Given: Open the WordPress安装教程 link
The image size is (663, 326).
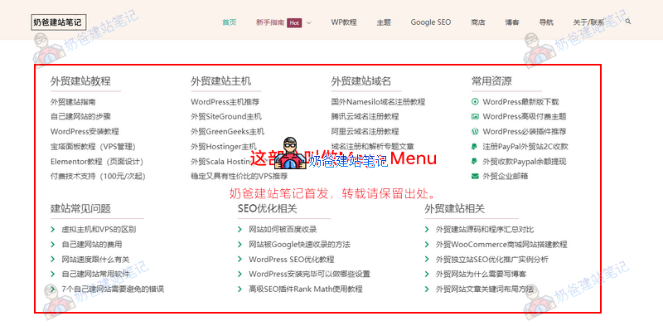Looking at the screenshot, I should tap(85, 131).
